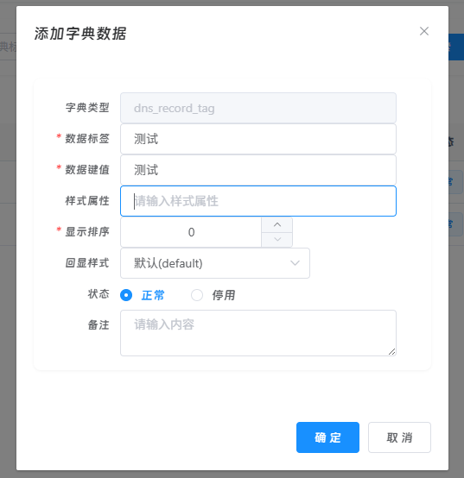Focus the 数据标签 input field

click(258, 139)
